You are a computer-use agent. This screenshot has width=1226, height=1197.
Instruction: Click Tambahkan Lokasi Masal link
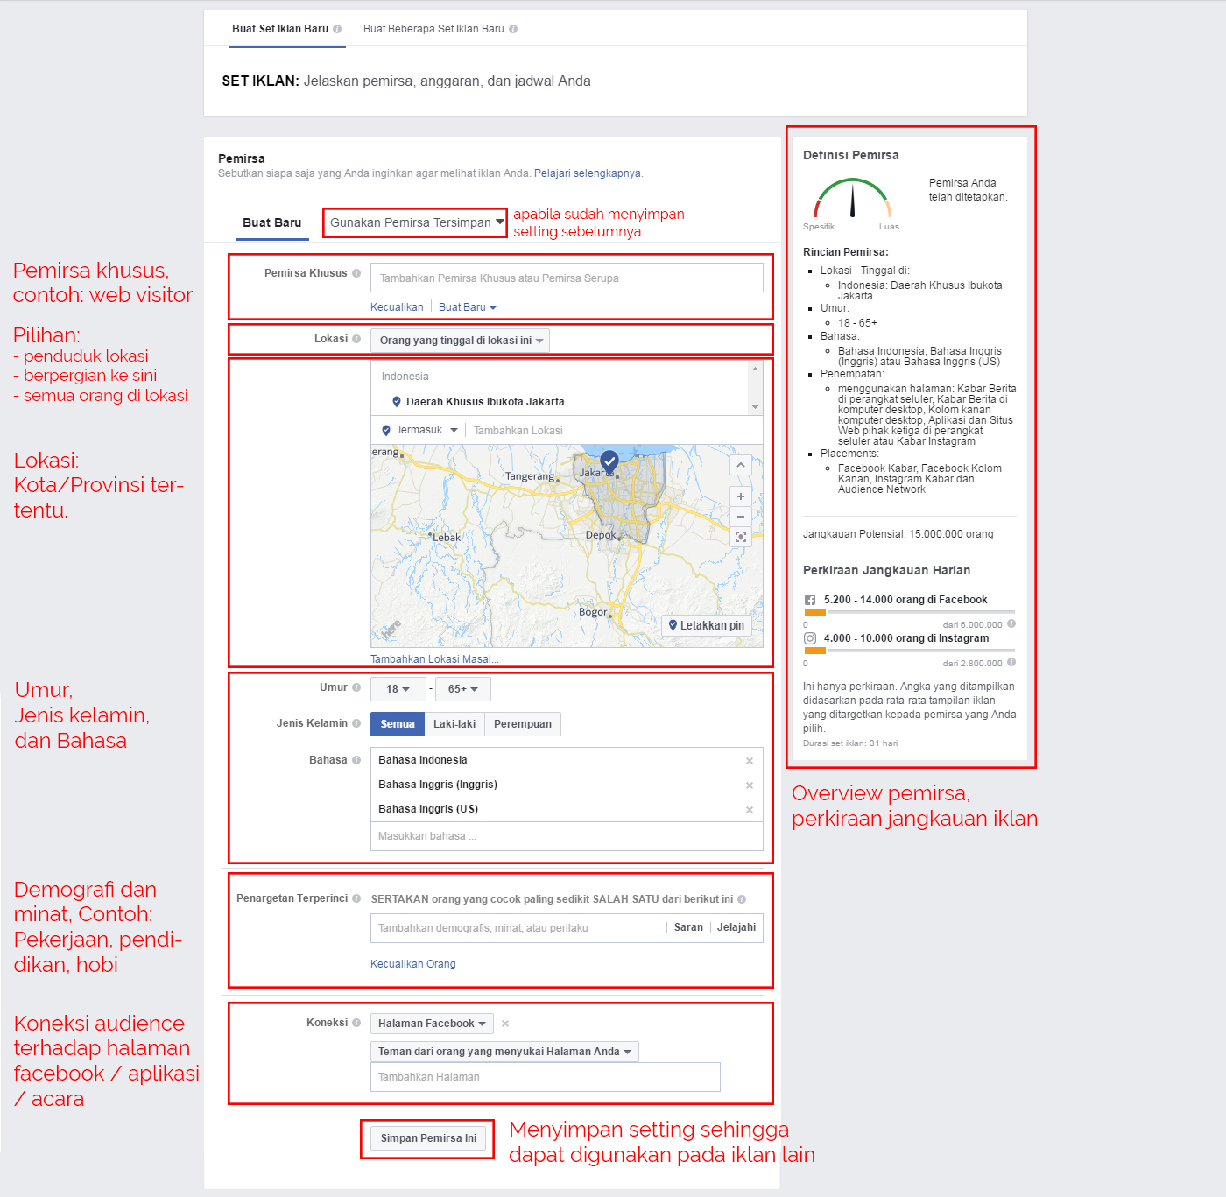(434, 659)
